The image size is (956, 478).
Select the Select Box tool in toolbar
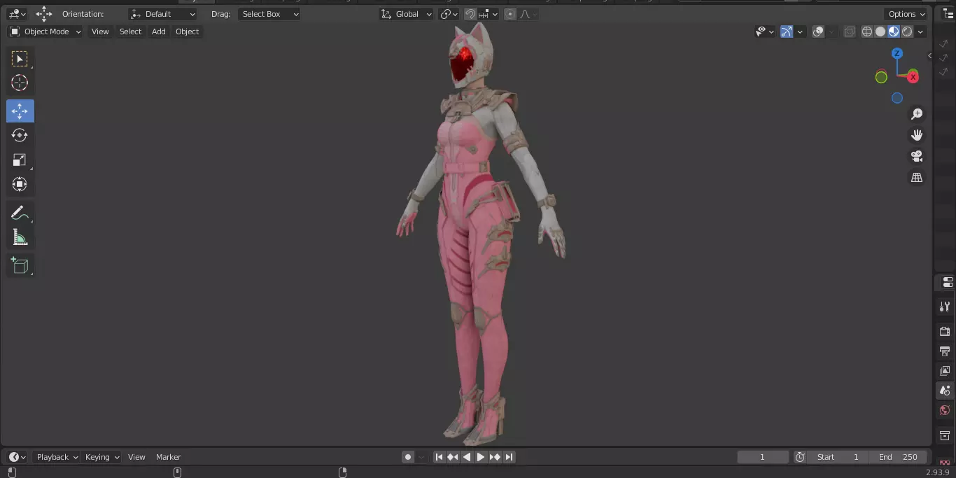(20, 59)
